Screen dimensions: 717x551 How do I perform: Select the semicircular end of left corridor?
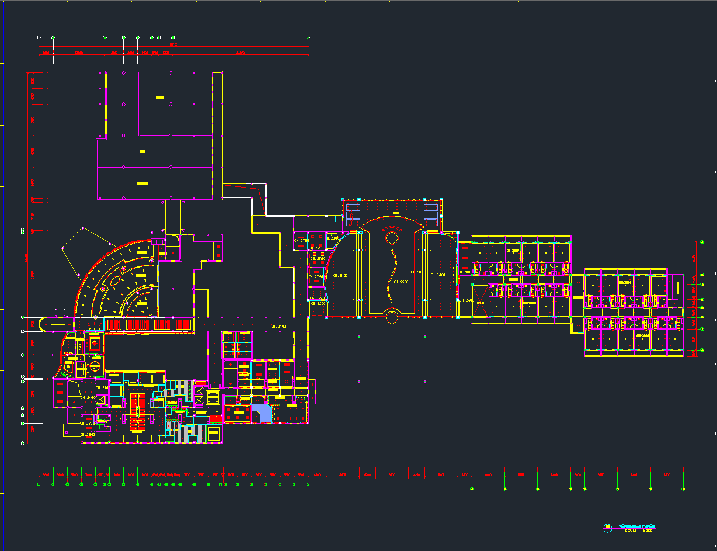42,324
